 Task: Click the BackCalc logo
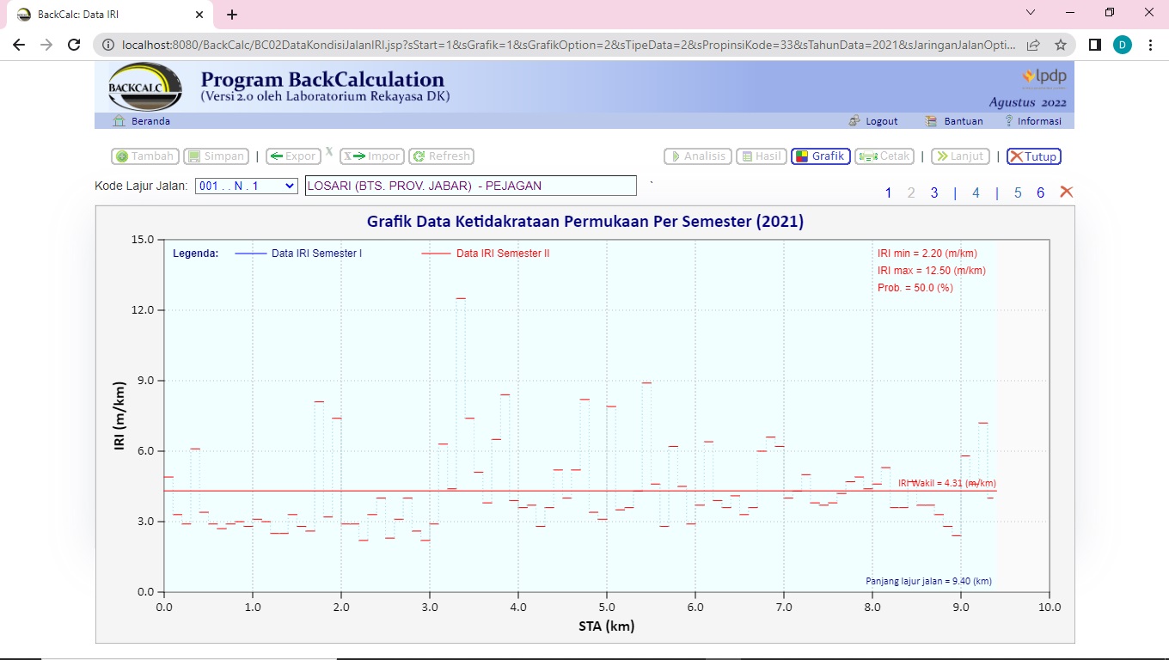point(145,87)
